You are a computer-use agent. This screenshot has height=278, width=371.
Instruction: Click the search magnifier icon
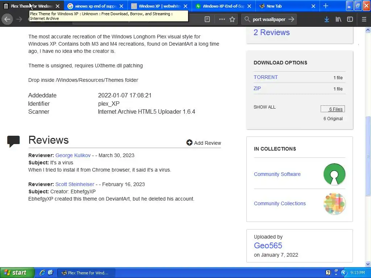click(x=247, y=19)
